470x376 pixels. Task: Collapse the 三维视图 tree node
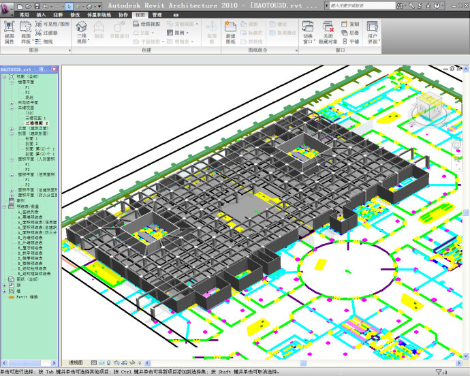tap(12, 108)
